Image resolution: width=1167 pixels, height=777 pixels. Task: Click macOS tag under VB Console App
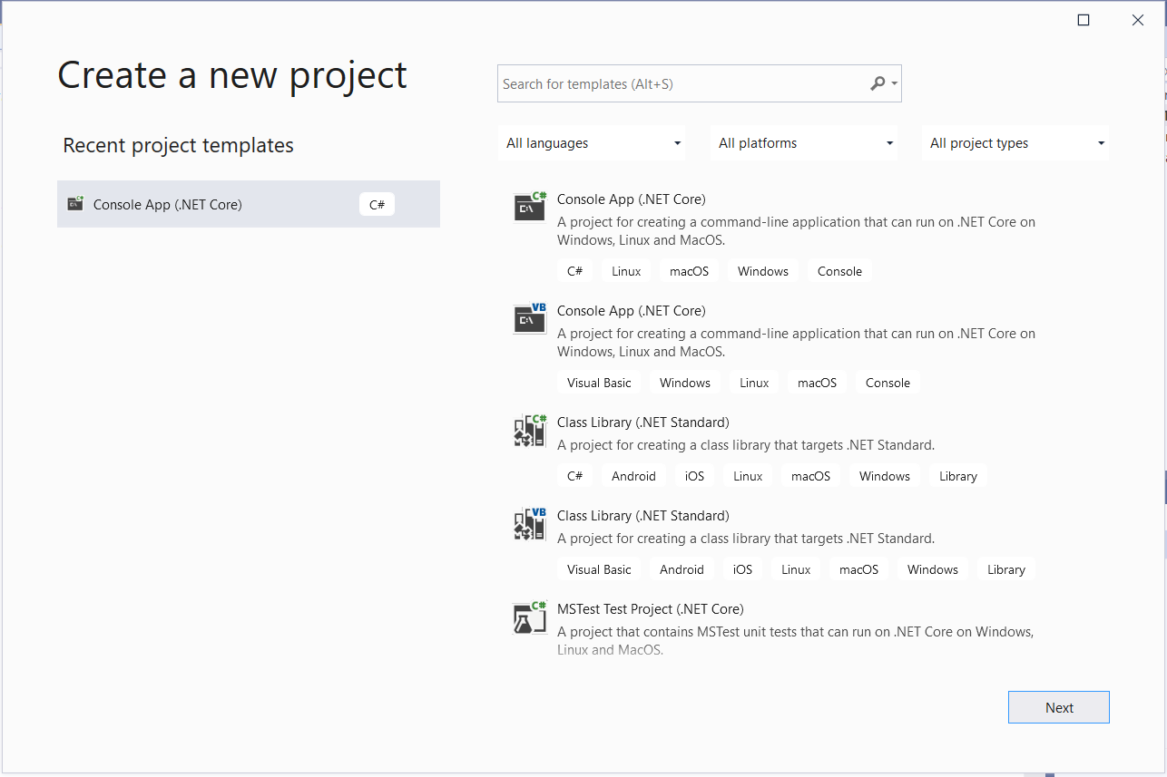tap(817, 383)
